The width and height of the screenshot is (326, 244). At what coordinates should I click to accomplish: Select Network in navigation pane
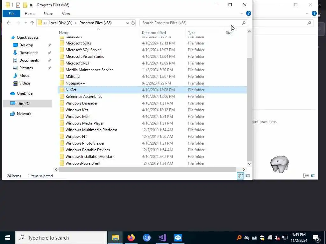[x=24, y=114]
